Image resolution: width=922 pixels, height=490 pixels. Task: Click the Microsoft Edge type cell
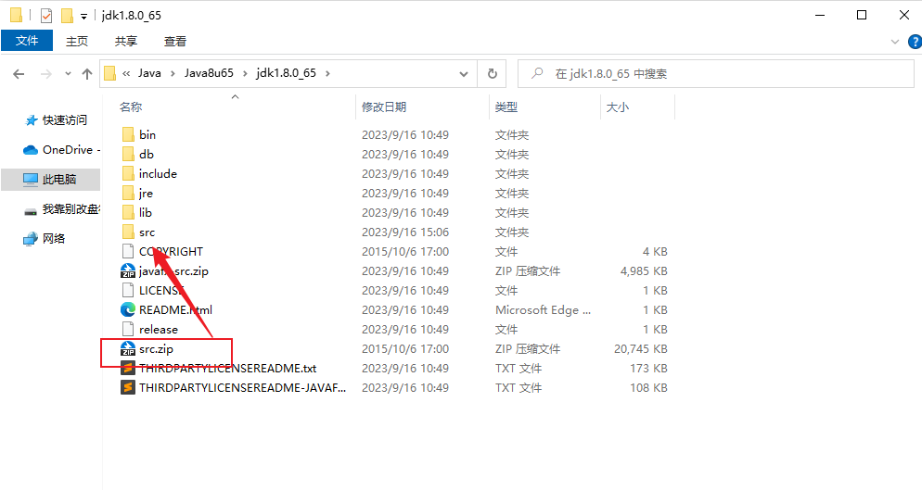543,309
